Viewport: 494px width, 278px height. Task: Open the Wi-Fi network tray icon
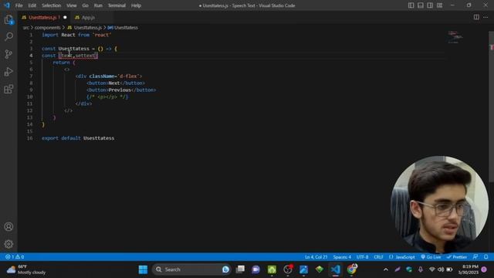click(432, 270)
